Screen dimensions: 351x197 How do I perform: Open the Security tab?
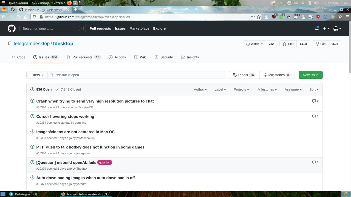point(164,57)
